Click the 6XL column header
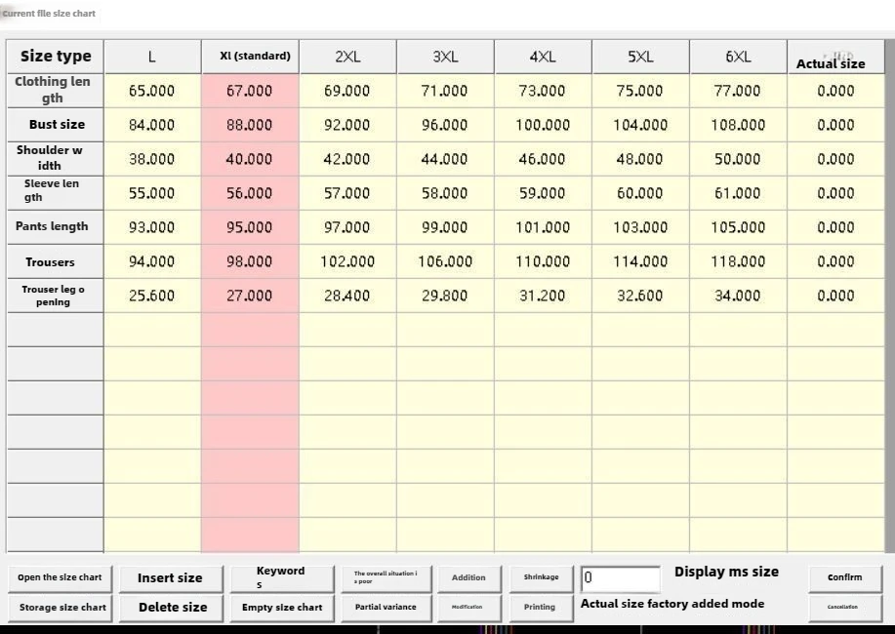Viewport: 895px width, 634px height. click(x=738, y=57)
